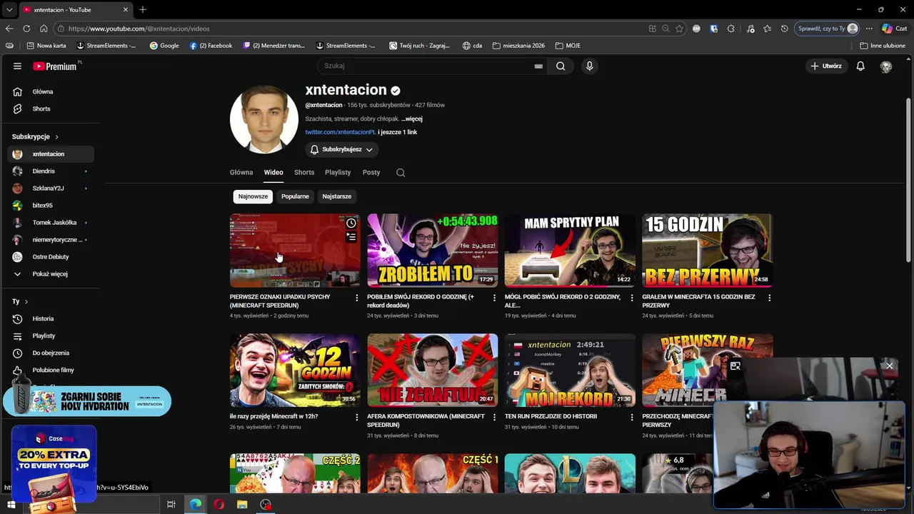Open ZROBIŁEM TO video thumbnail
The width and height of the screenshot is (914, 514).
432,251
